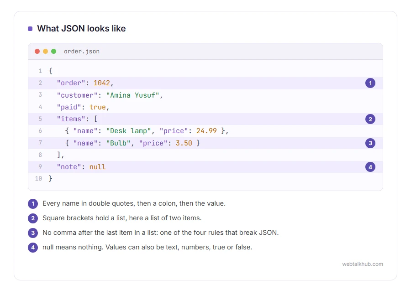Click the "note" key
The width and height of the screenshot is (411, 290).
click(x=69, y=167)
